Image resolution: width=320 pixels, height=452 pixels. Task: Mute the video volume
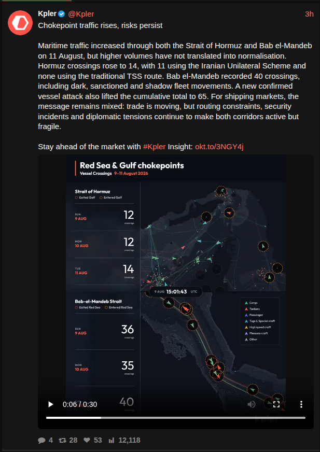(252, 404)
